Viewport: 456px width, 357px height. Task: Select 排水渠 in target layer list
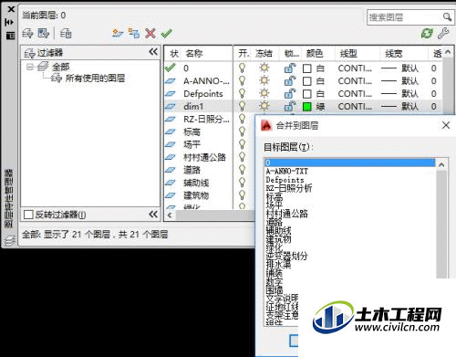pyautogui.click(x=278, y=264)
